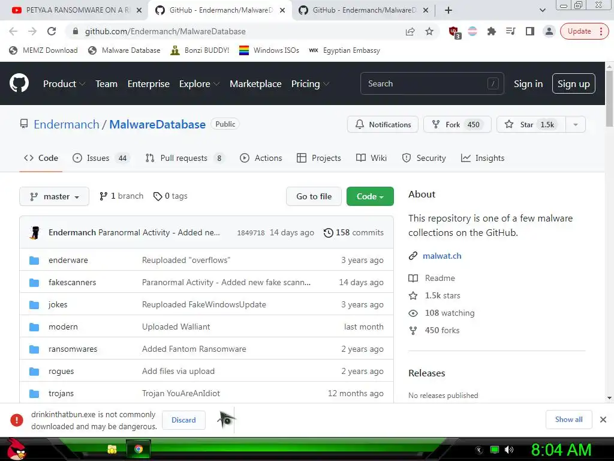Click the Notifications button
The height and width of the screenshot is (461, 614).
click(x=383, y=125)
